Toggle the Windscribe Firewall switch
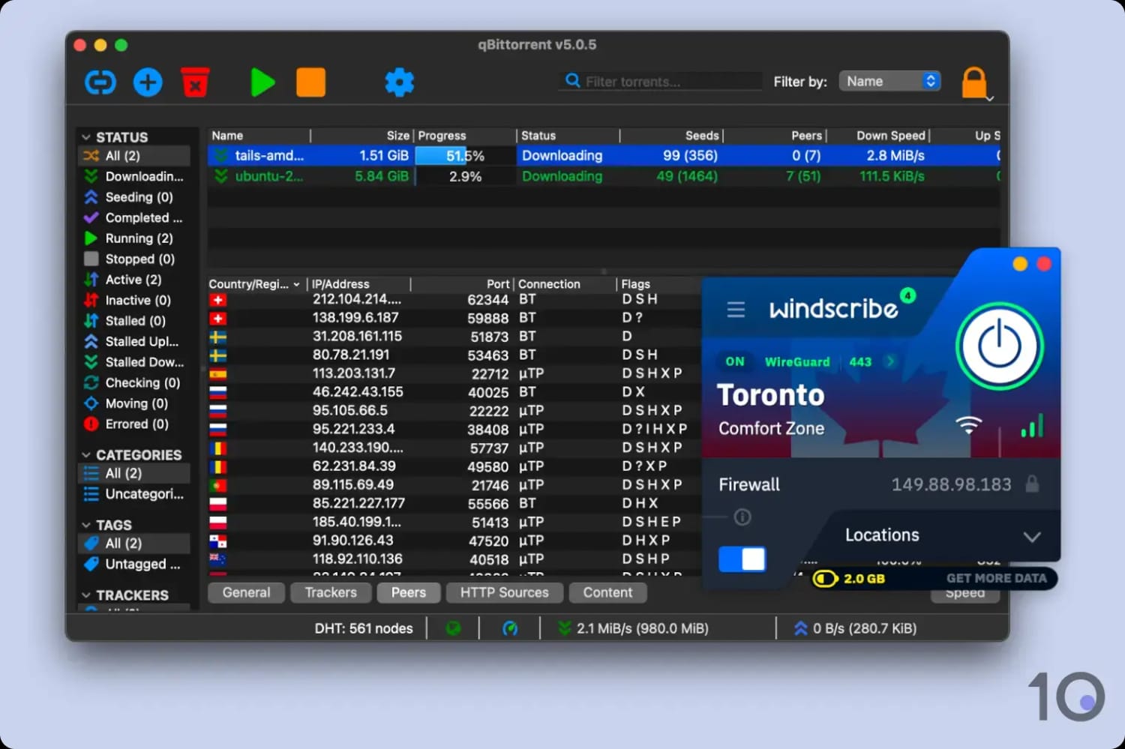Viewport: 1125px width, 749px height. pyautogui.click(x=742, y=559)
